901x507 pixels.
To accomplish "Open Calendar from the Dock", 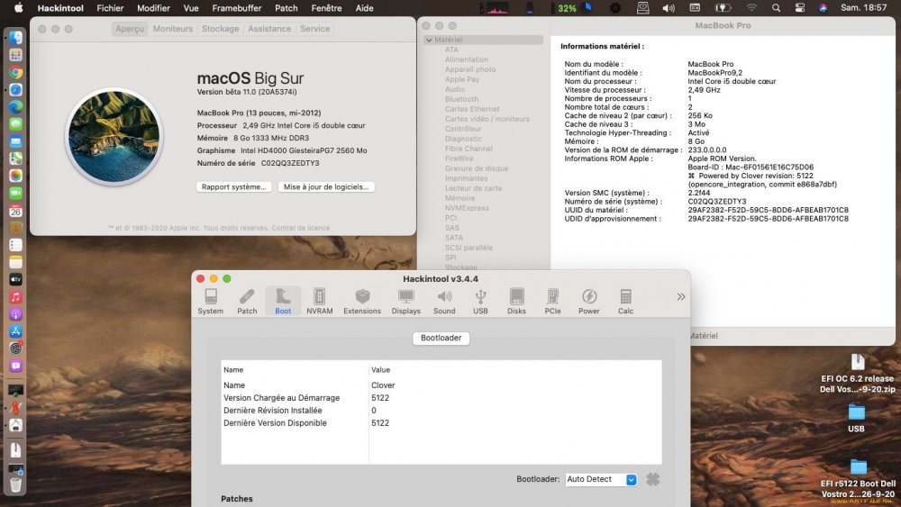I will pyautogui.click(x=15, y=210).
